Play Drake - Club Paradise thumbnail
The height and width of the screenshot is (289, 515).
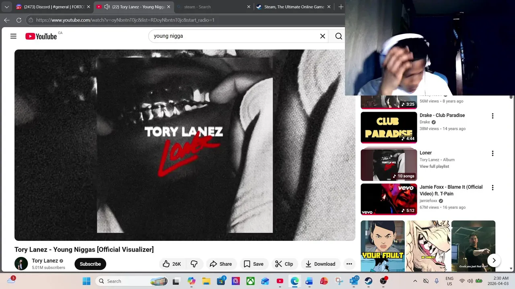click(x=389, y=127)
